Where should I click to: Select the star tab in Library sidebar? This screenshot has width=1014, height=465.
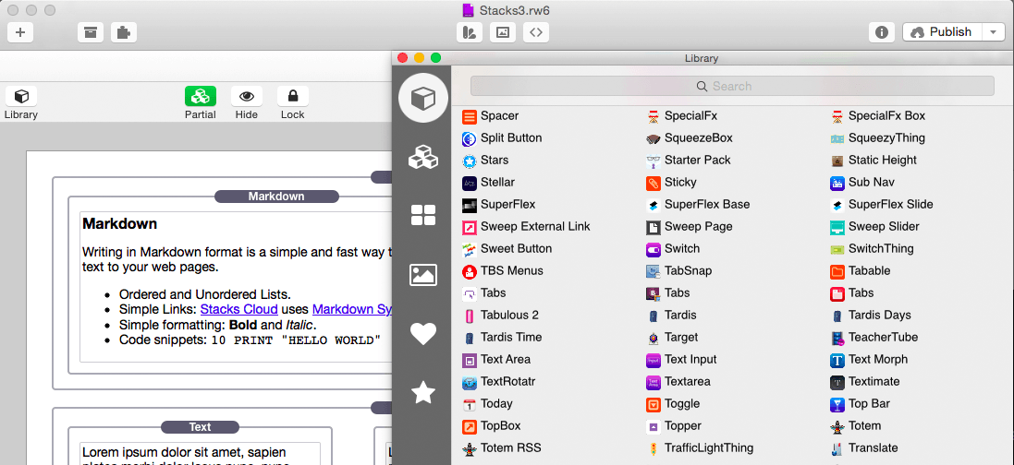pos(423,392)
